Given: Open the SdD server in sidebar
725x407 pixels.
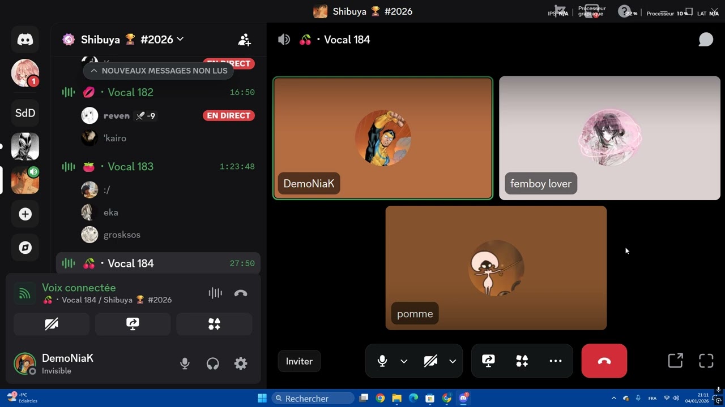Looking at the screenshot, I should (25, 113).
